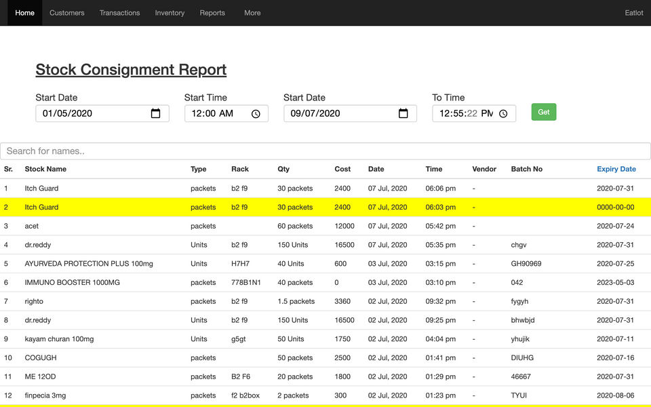Click batch number DIUHG
This screenshot has height=407, width=651.
coord(522,357)
